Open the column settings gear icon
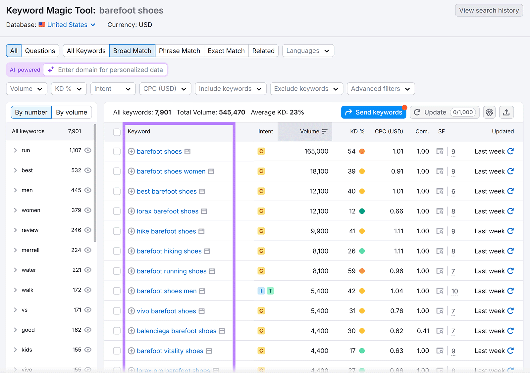The image size is (530, 373). 489,112
